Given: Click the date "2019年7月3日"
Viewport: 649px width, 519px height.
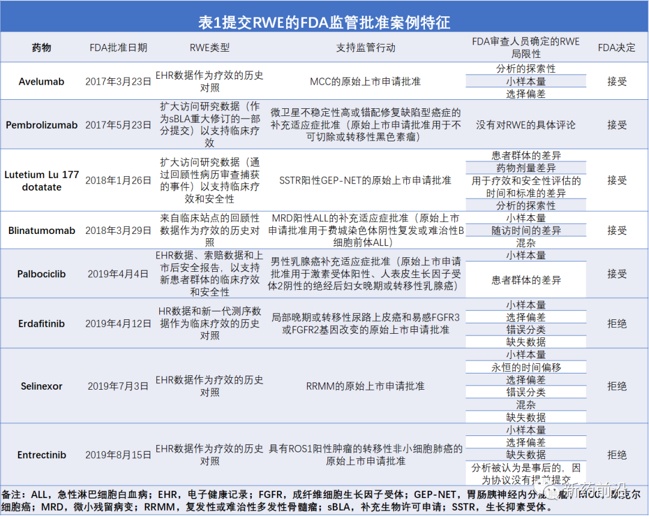Looking at the screenshot, I should click(118, 386).
